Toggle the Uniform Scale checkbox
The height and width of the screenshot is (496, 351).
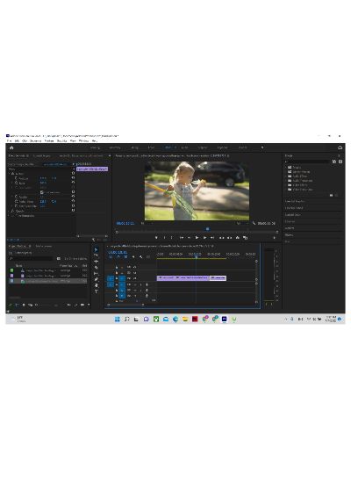pos(42,192)
